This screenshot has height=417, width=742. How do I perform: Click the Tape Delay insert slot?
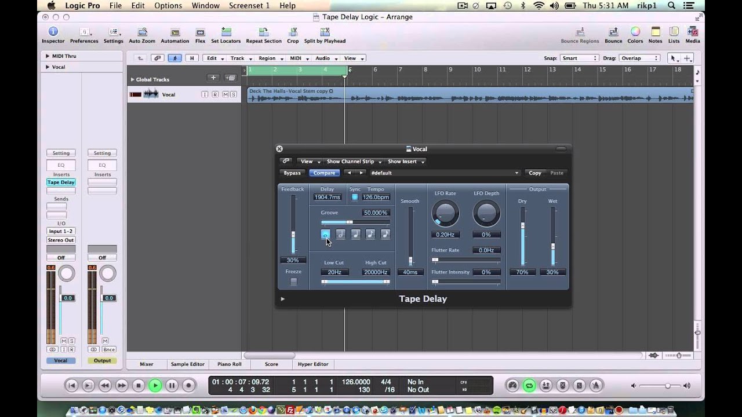[61, 182]
